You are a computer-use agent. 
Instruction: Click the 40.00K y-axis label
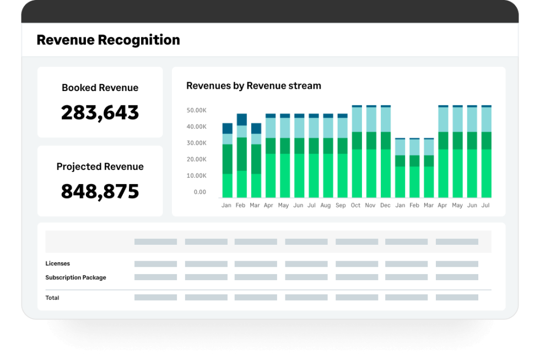196,126
